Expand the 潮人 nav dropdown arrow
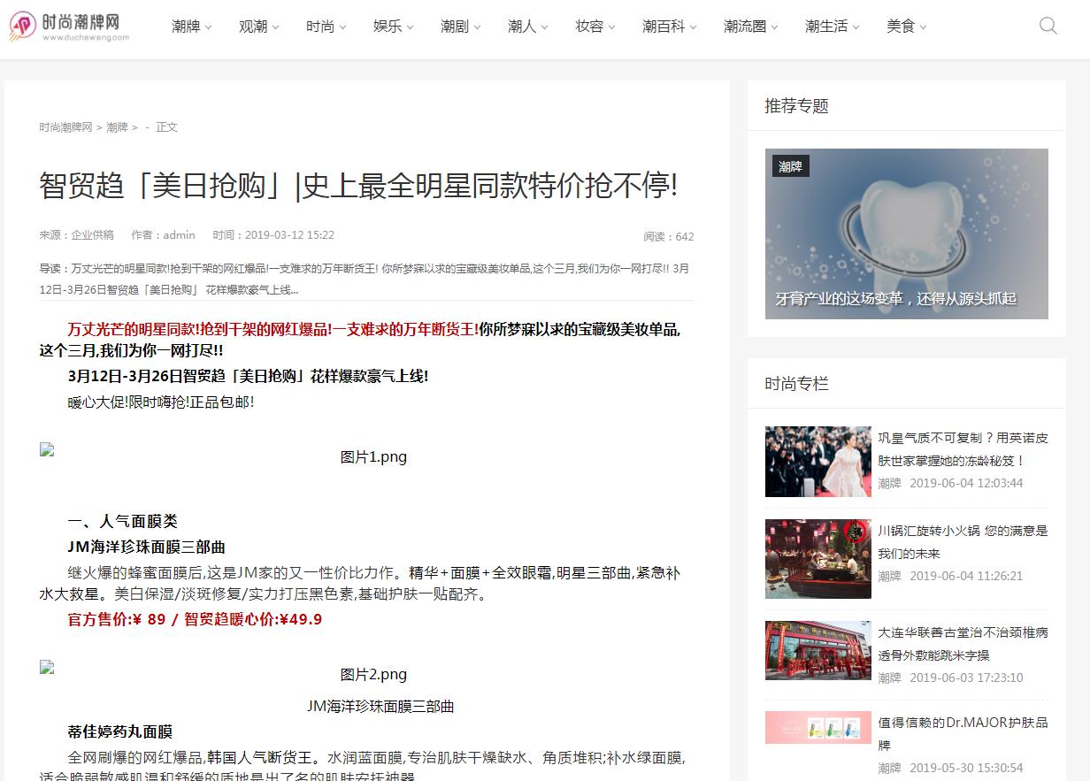The image size is (1090, 781). coord(545,27)
